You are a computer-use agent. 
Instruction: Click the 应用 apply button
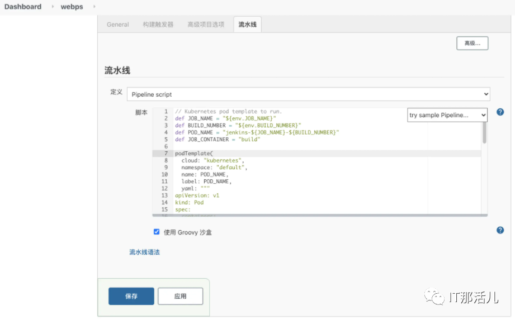[x=180, y=296]
